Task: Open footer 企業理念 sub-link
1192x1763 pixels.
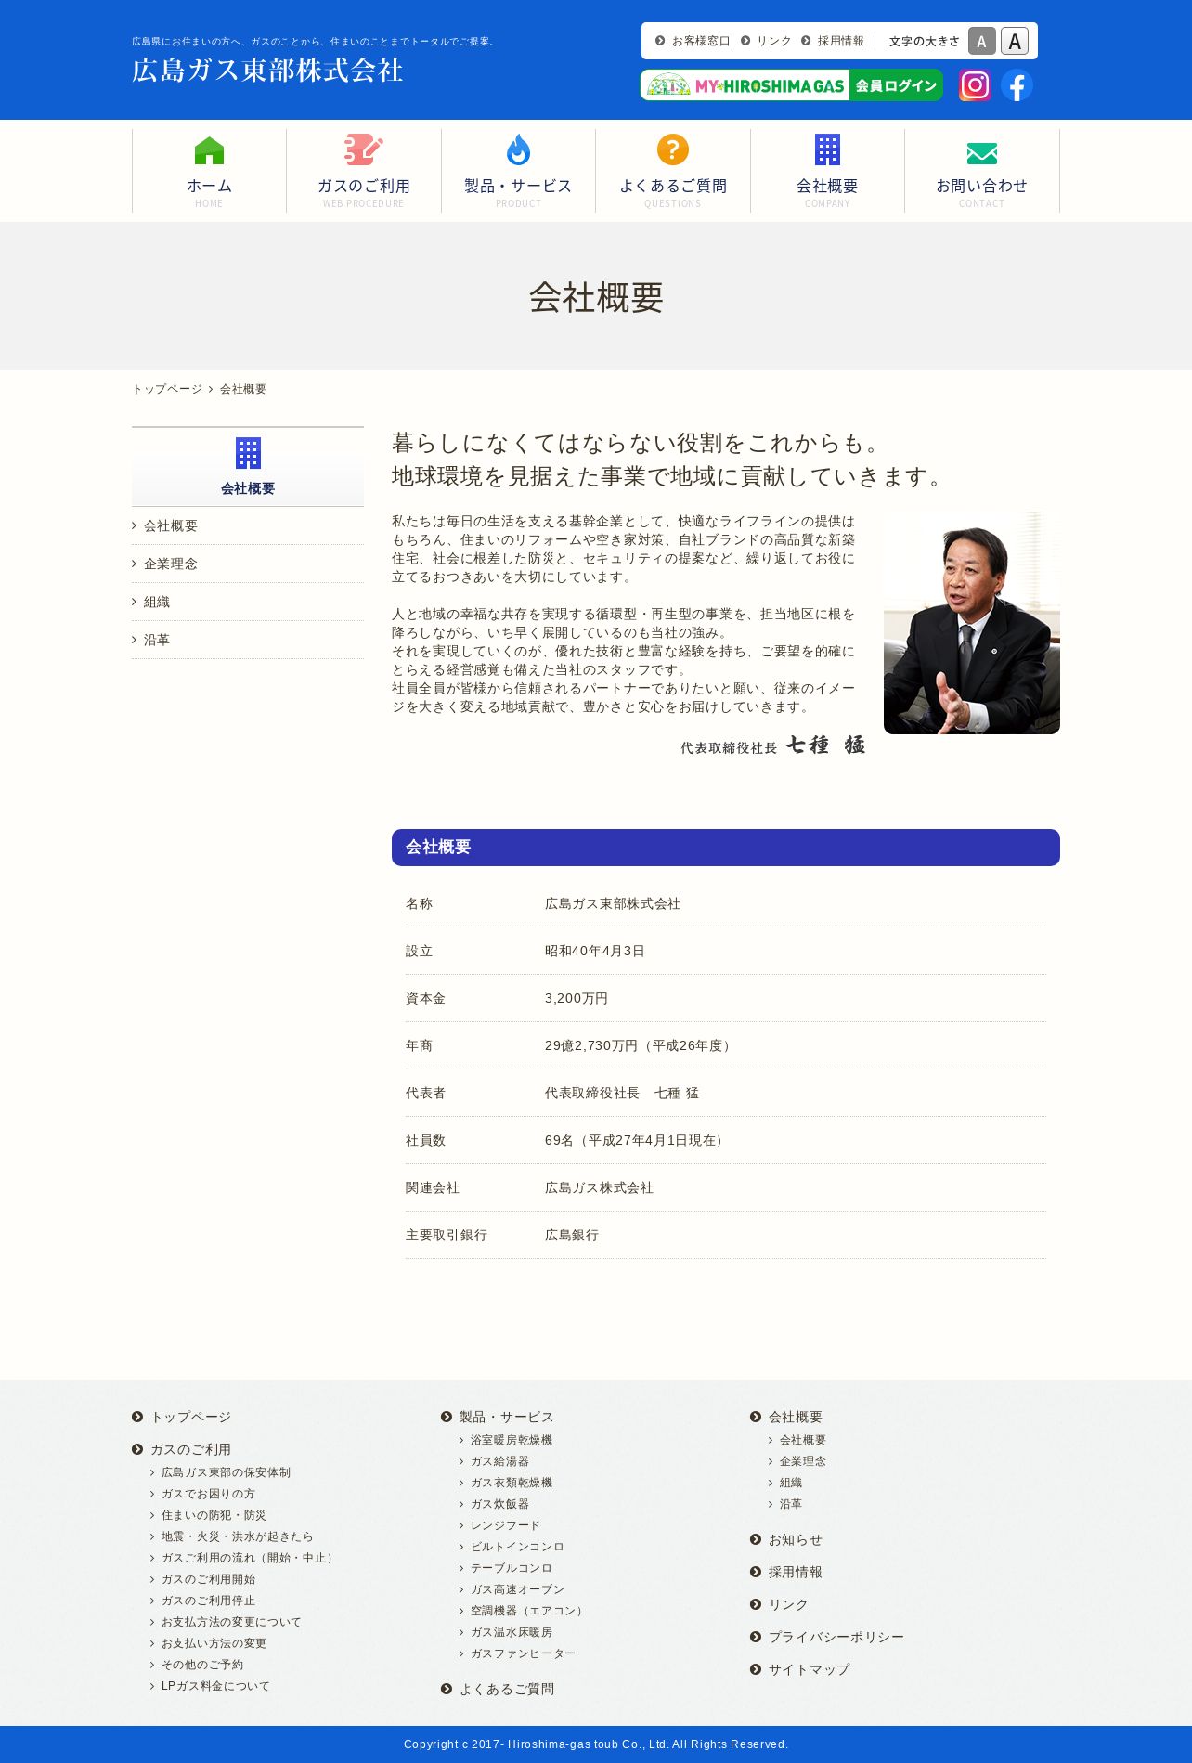Action: 803,1461
